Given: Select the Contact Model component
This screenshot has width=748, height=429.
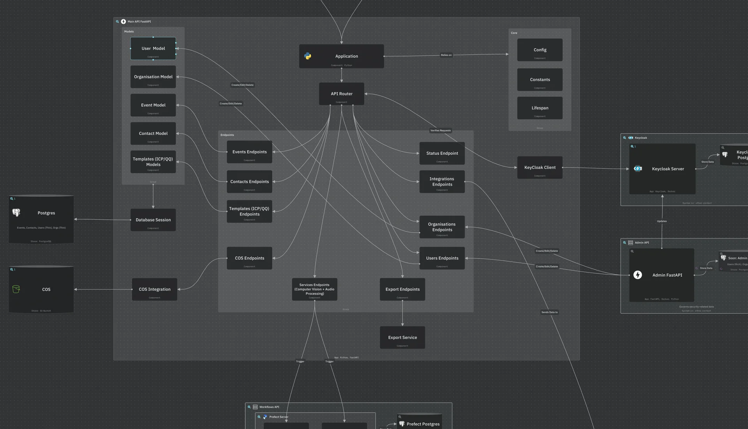Looking at the screenshot, I should 153,133.
